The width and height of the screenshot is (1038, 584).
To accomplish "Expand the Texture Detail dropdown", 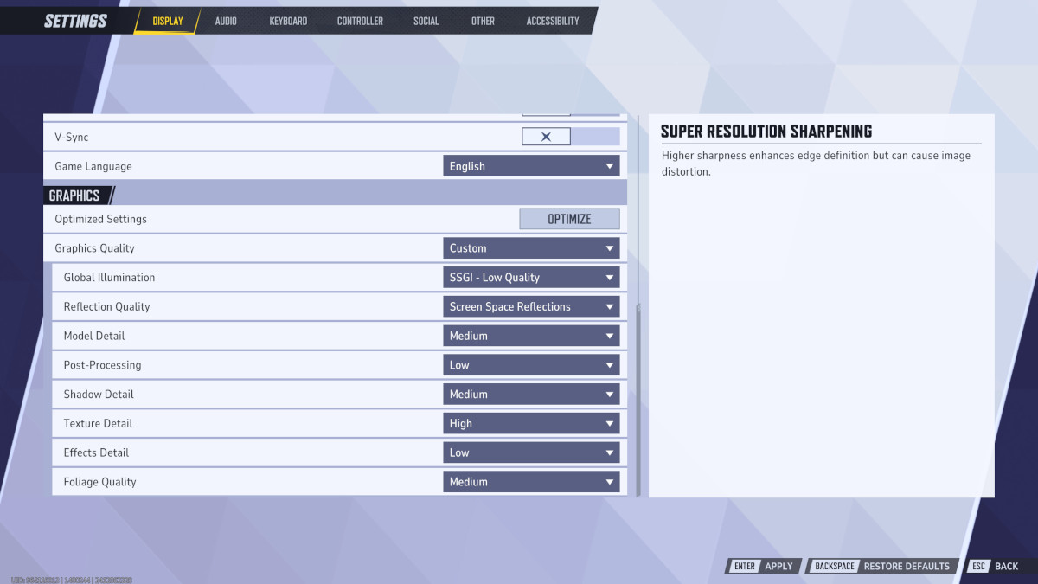I will pos(531,423).
